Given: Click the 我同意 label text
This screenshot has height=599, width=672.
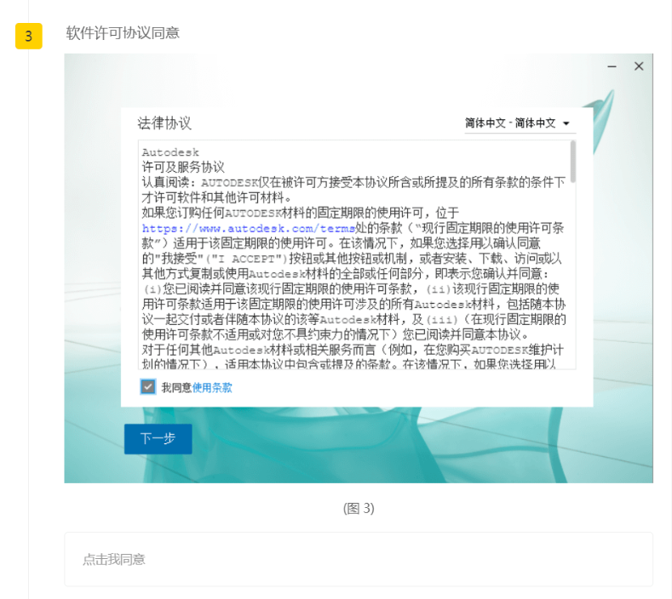Looking at the screenshot, I should [176, 388].
